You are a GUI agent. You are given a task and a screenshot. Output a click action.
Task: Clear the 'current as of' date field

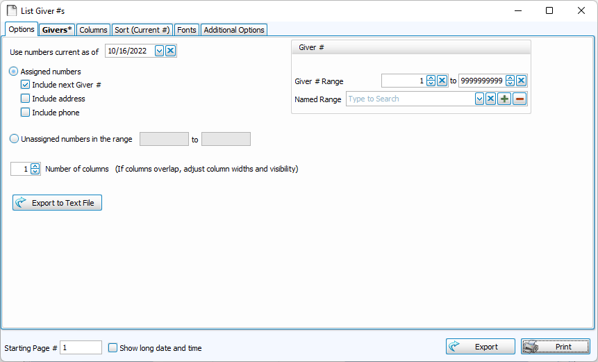(171, 51)
